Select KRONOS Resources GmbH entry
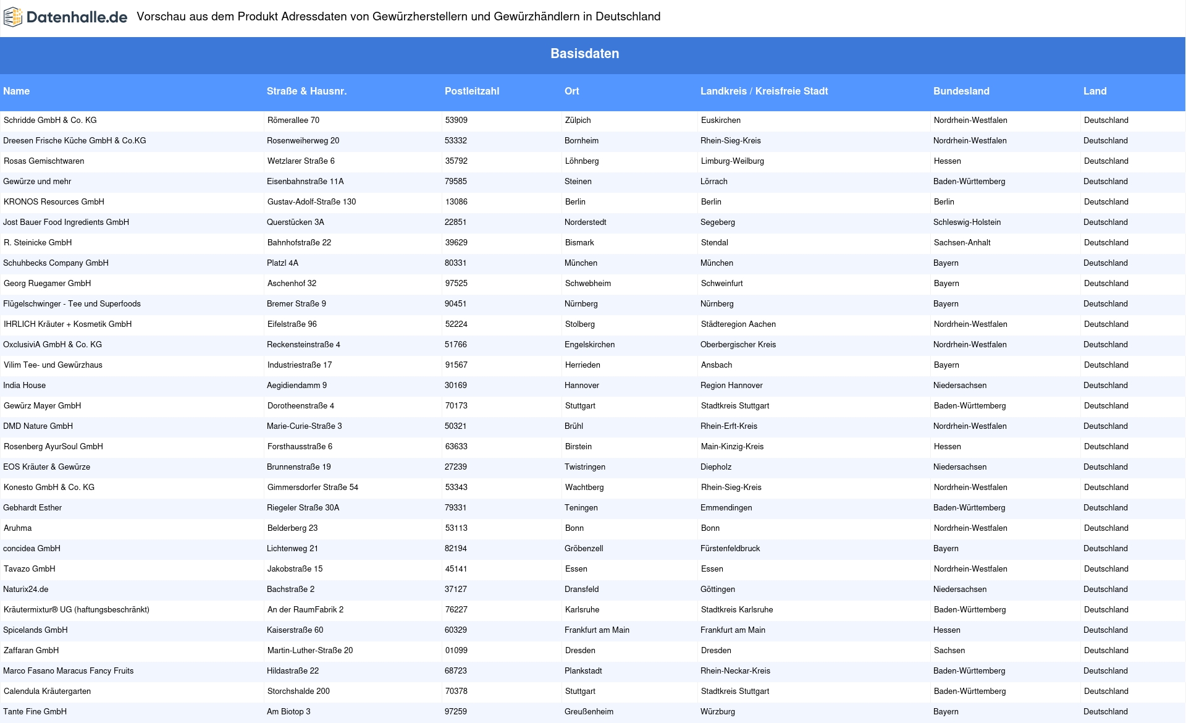 54,202
